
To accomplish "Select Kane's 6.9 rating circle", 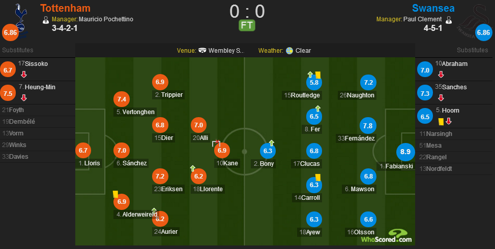I will pos(222,150).
